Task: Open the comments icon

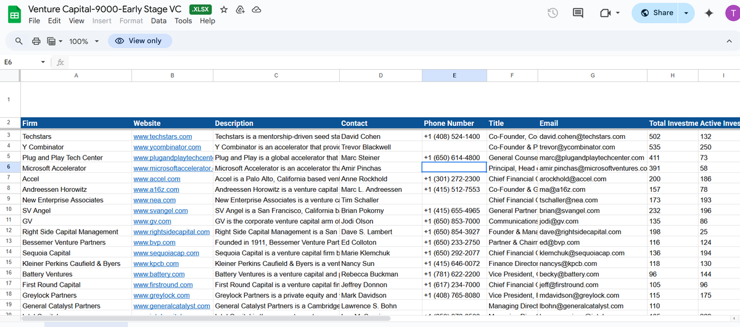Action: (578, 13)
